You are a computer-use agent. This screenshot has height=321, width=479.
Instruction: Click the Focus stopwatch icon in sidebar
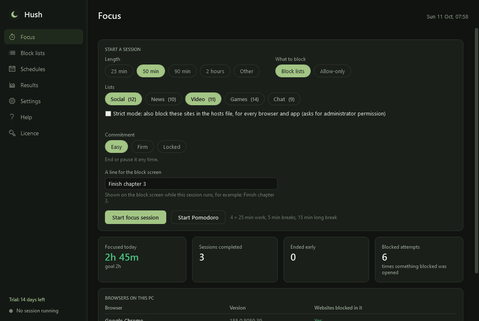pos(12,37)
